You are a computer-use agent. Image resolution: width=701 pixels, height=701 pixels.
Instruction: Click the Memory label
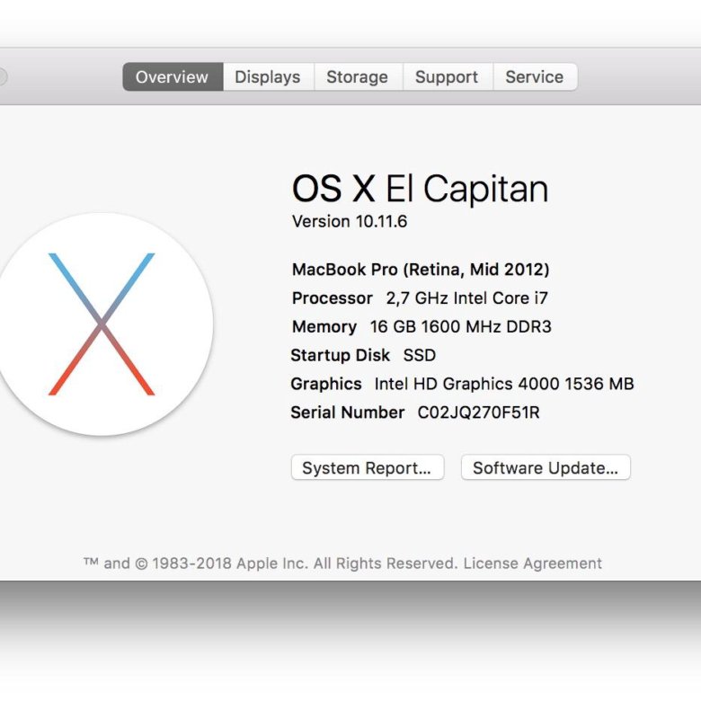324,327
